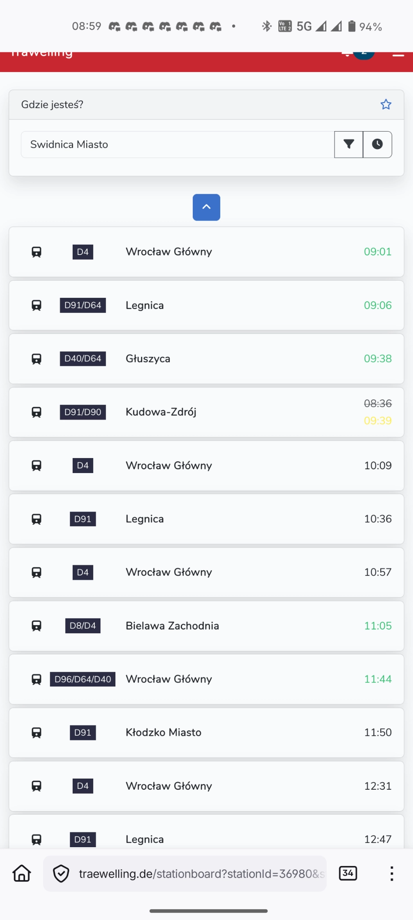The image size is (413, 920).
Task: Tap the site security shield icon
Action: click(61, 874)
